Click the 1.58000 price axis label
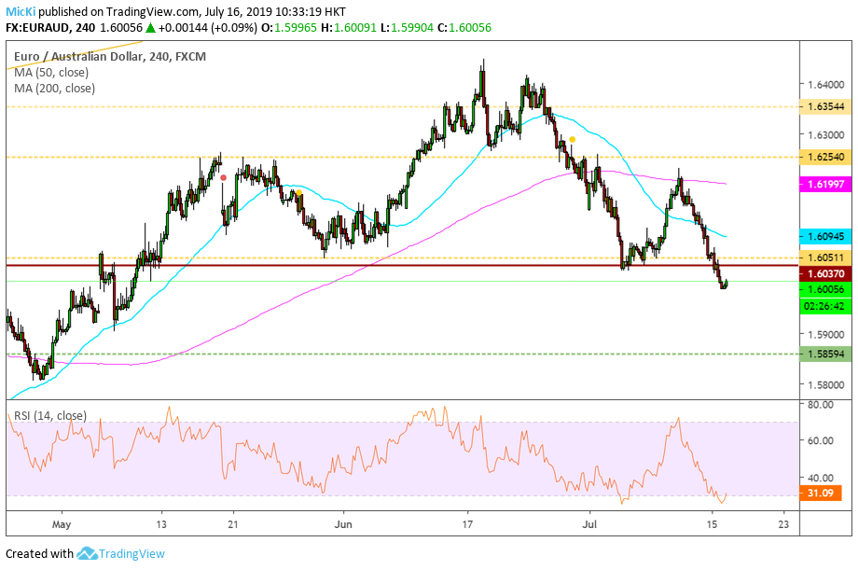This screenshot has height=570, width=858. click(826, 385)
